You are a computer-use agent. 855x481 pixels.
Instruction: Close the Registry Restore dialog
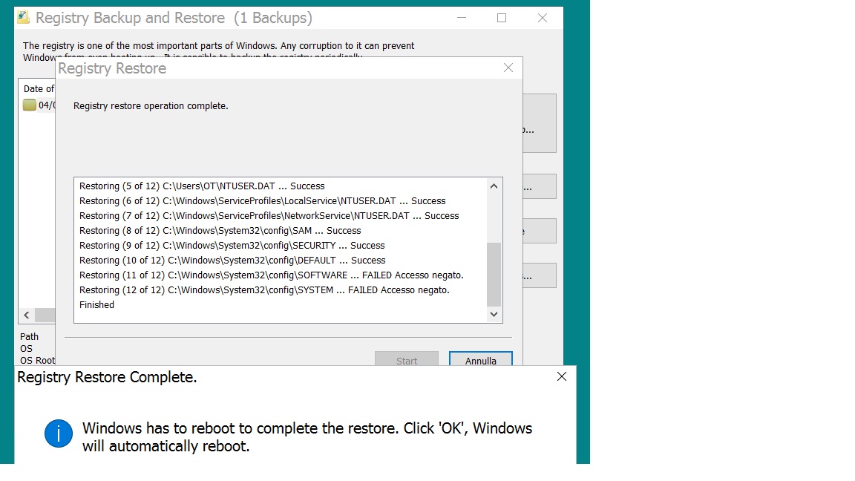pos(508,68)
